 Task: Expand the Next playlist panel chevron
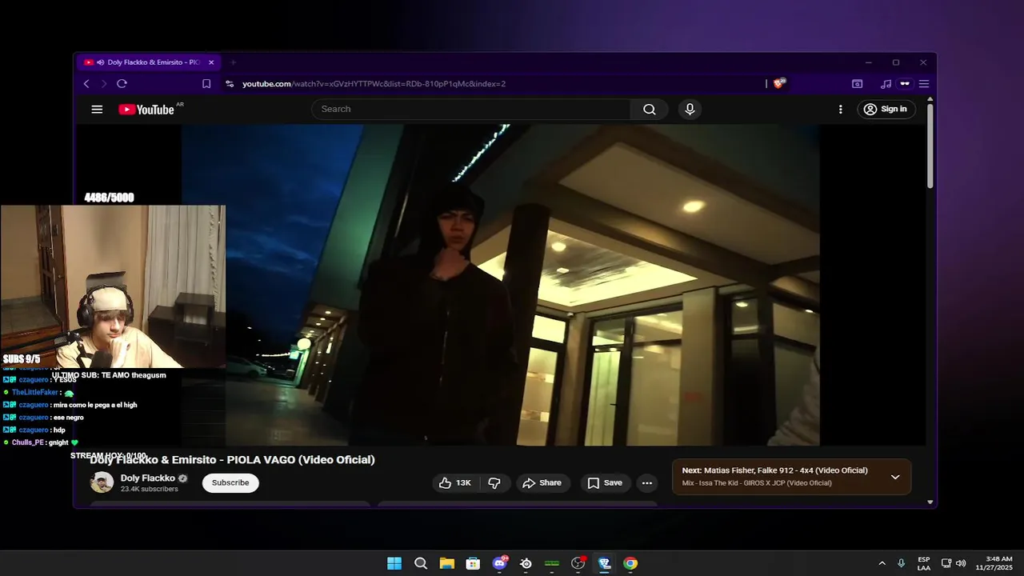tap(895, 477)
